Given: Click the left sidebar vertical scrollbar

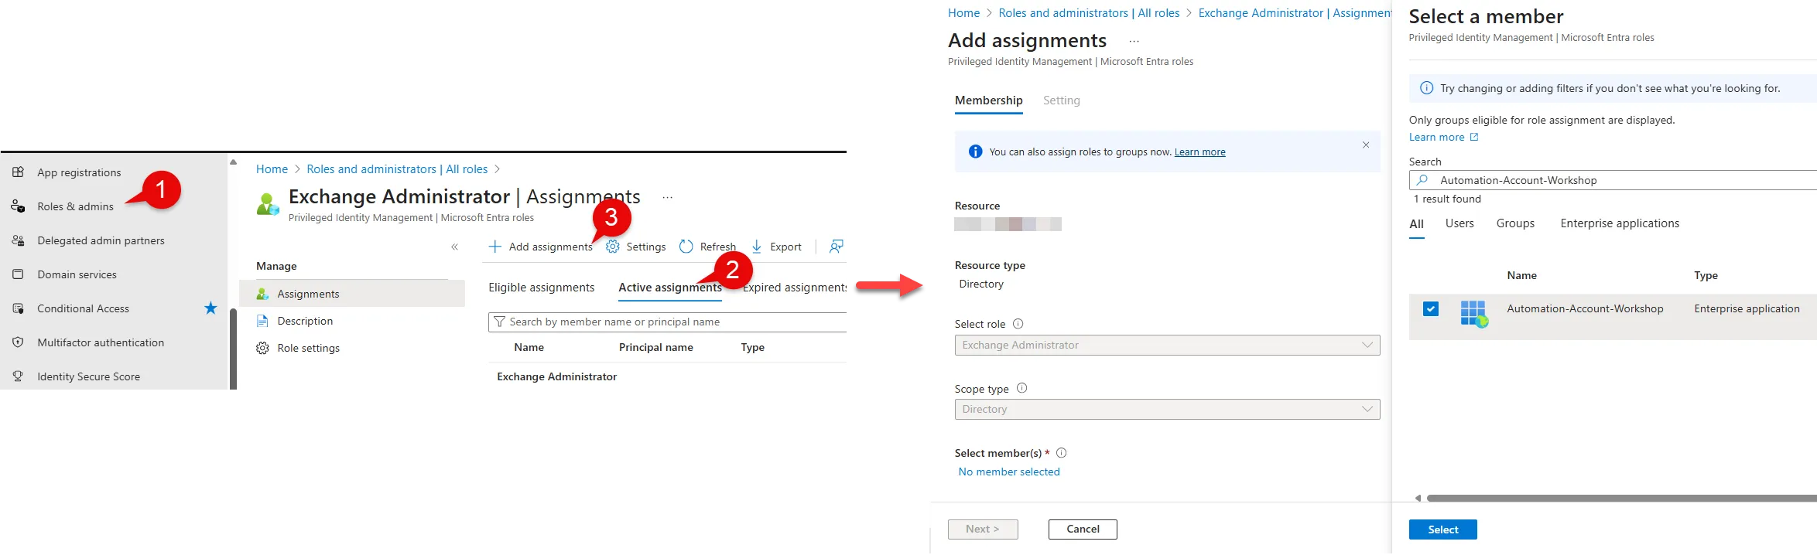Looking at the screenshot, I should [x=233, y=348].
